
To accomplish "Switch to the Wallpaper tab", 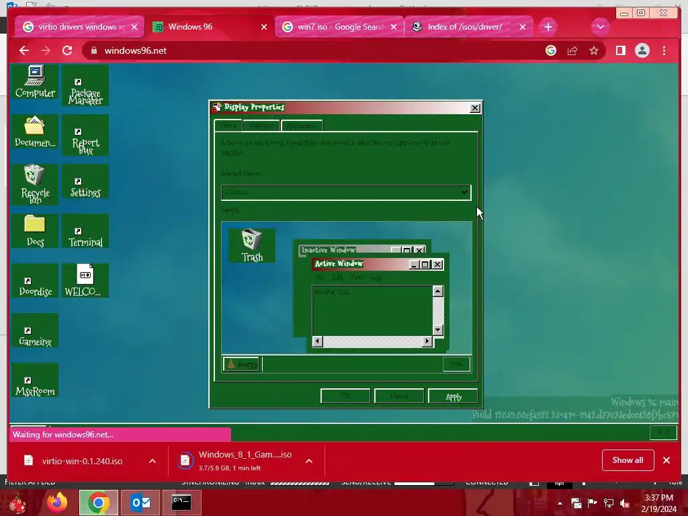I will 261,126.
